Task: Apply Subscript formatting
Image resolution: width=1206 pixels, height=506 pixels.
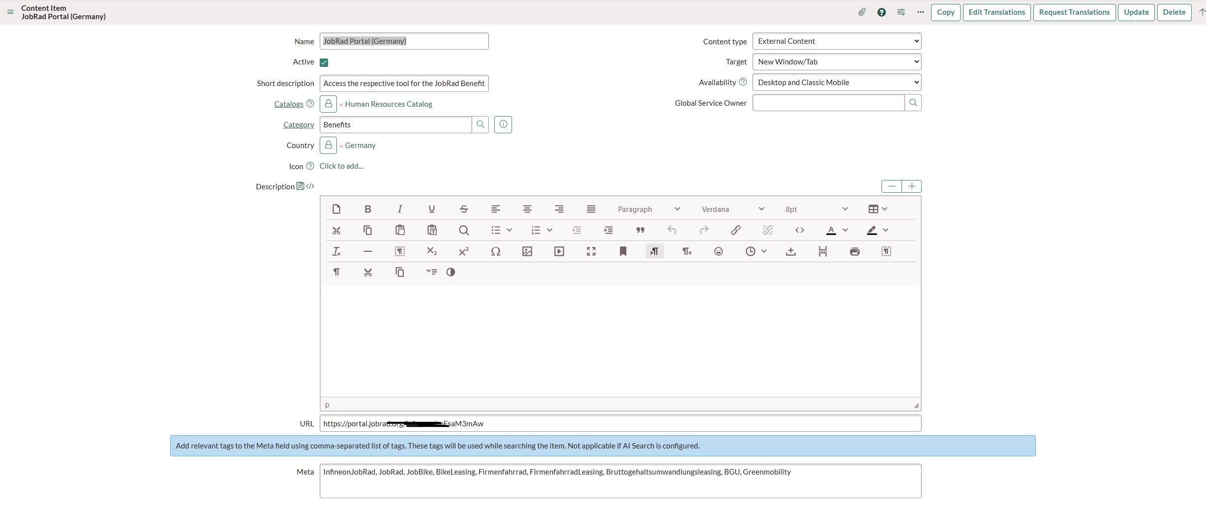Action: tap(432, 251)
